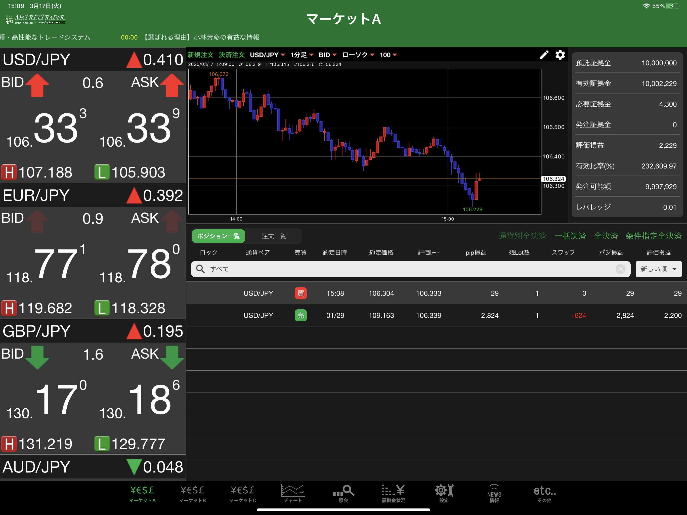The image size is (687, 515).
Task: Tap the red buy (買) badge
Action: pos(300,293)
